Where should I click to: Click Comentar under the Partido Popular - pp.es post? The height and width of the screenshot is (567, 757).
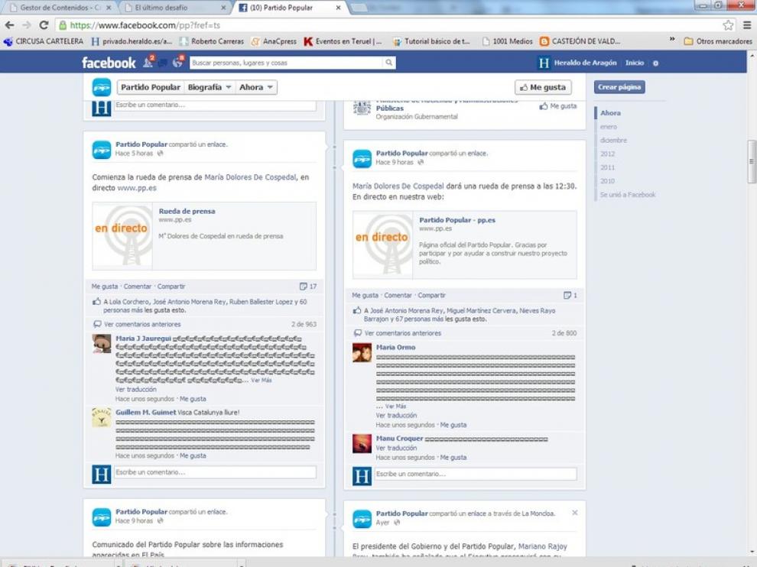[398, 295]
